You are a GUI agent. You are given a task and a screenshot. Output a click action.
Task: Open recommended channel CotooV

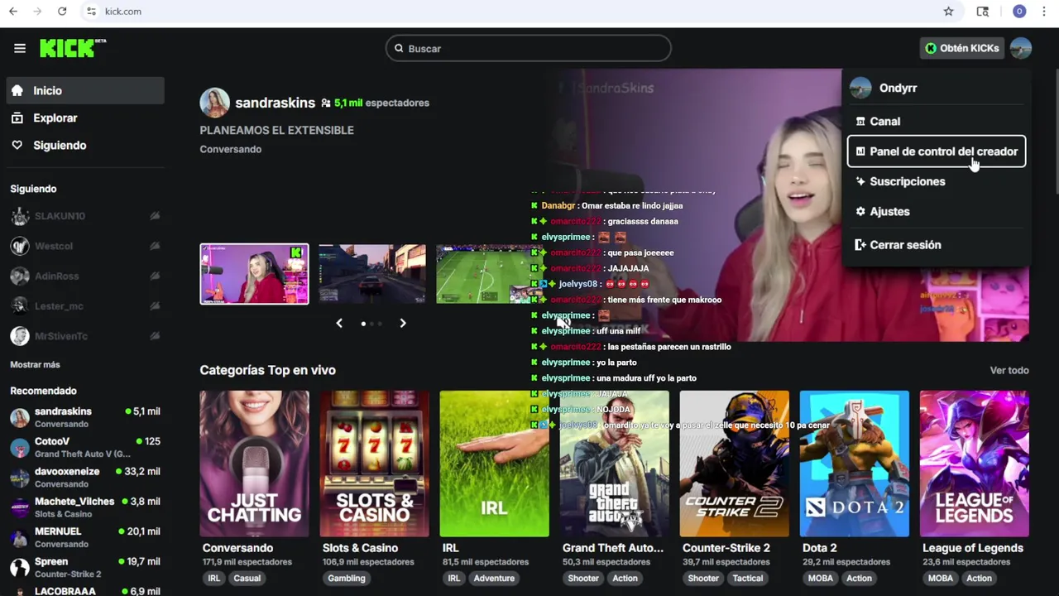[x=85, y=447]
